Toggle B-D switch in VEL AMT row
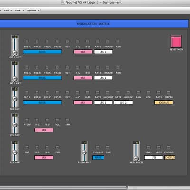Image resolution: width=190 pixels, height=190 pixels. click(47, 120)
